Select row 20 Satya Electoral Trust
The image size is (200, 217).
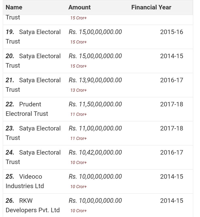pos(33,61)
